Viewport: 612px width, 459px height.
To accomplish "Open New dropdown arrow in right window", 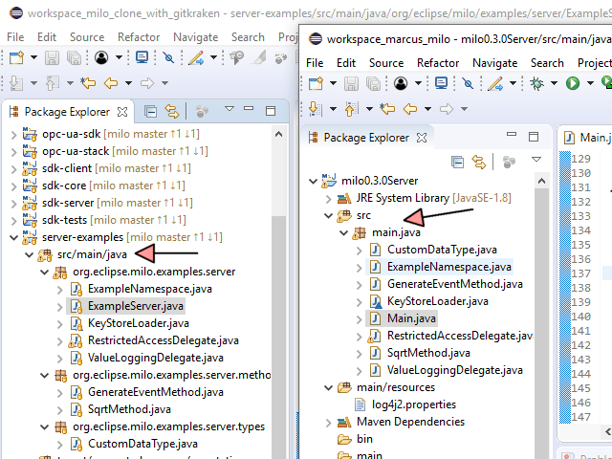I will point(333,83).
